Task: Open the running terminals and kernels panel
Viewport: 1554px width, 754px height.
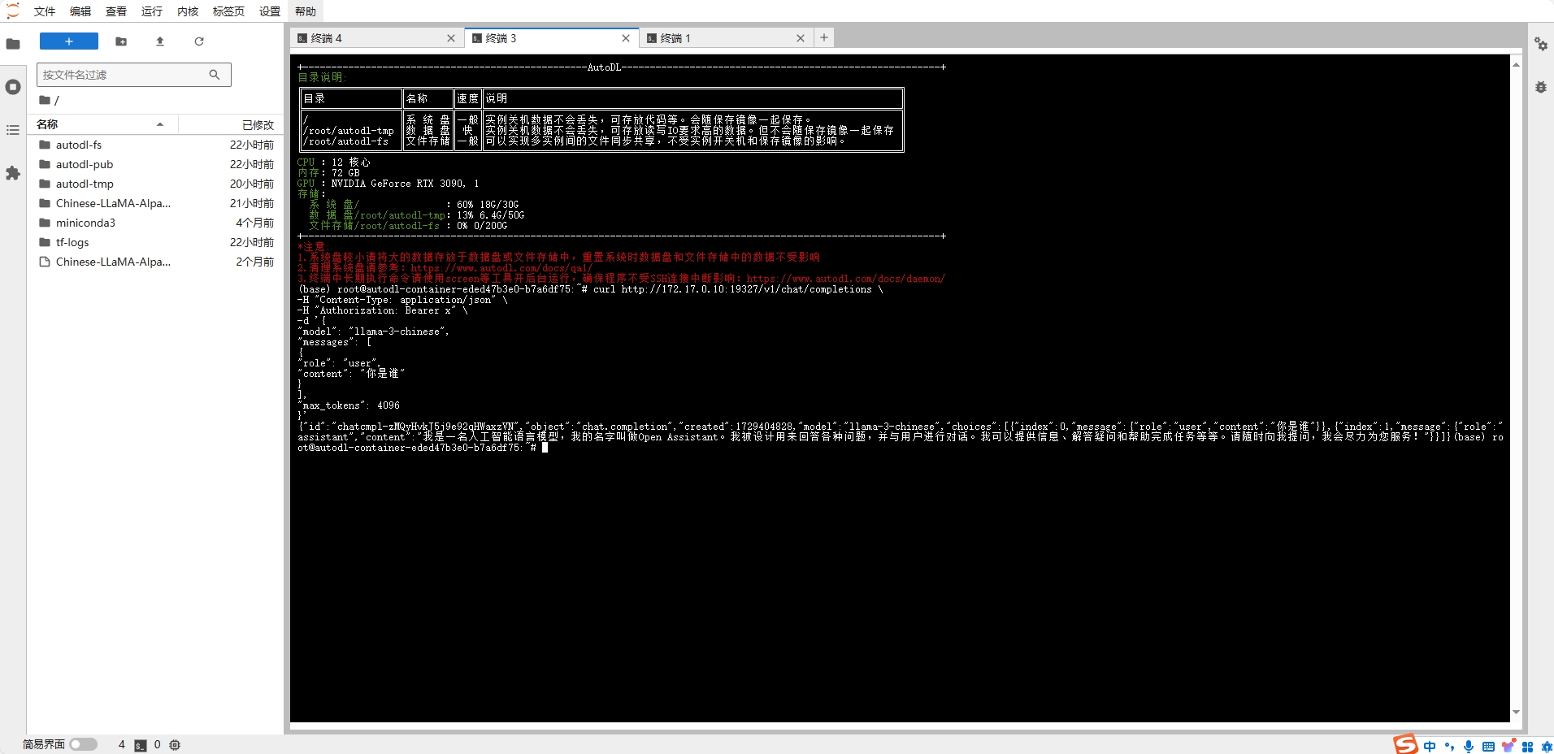Action: (13, 87)
